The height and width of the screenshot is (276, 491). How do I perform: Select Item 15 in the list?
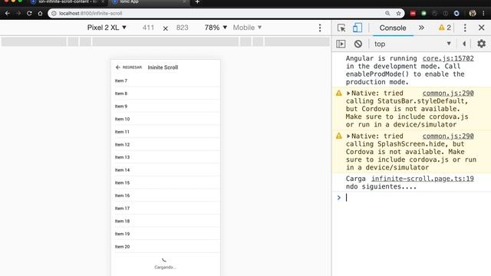[166, 182]
